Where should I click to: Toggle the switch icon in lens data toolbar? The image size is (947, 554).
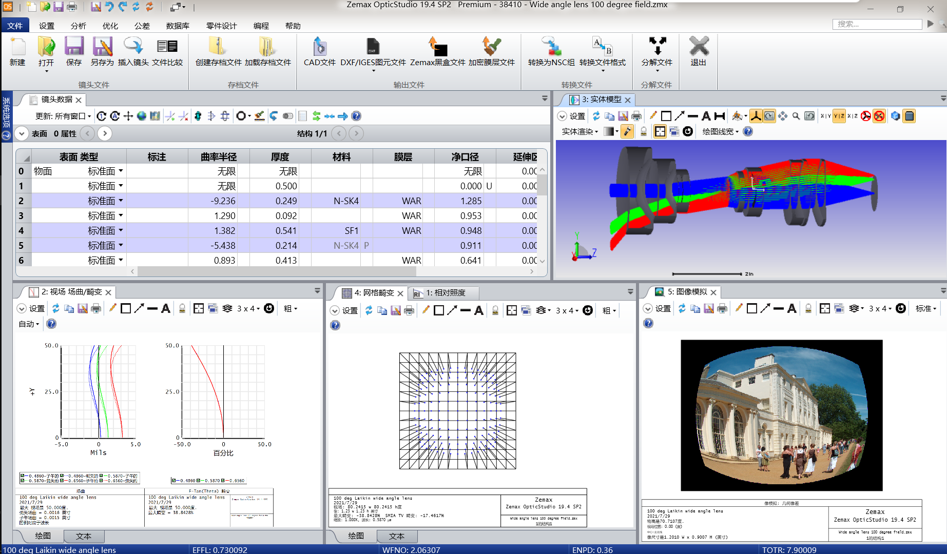(x=288, y=116)
